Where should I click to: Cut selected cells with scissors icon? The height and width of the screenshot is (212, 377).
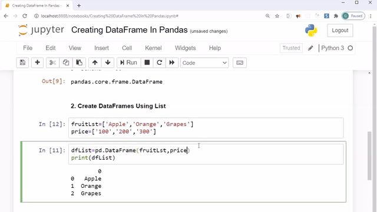click(52, 63)
